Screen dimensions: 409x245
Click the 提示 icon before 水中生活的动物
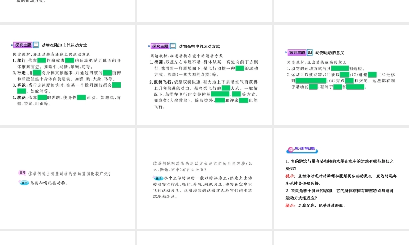(158, 178)
